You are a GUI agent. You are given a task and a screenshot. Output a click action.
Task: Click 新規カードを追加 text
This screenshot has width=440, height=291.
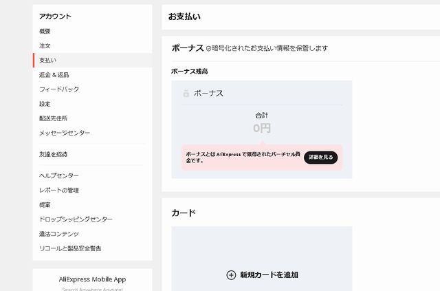click(x=269, y=274)
